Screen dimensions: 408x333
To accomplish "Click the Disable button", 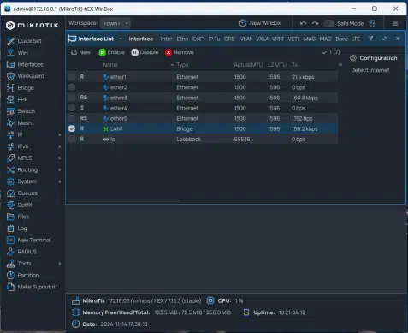I will coord(145,52).
